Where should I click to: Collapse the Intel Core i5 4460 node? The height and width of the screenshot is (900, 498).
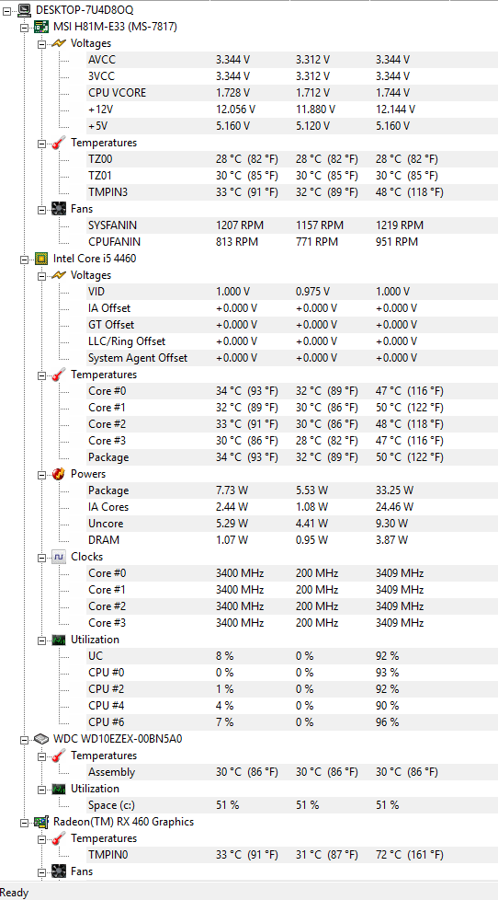click(24, 260)
